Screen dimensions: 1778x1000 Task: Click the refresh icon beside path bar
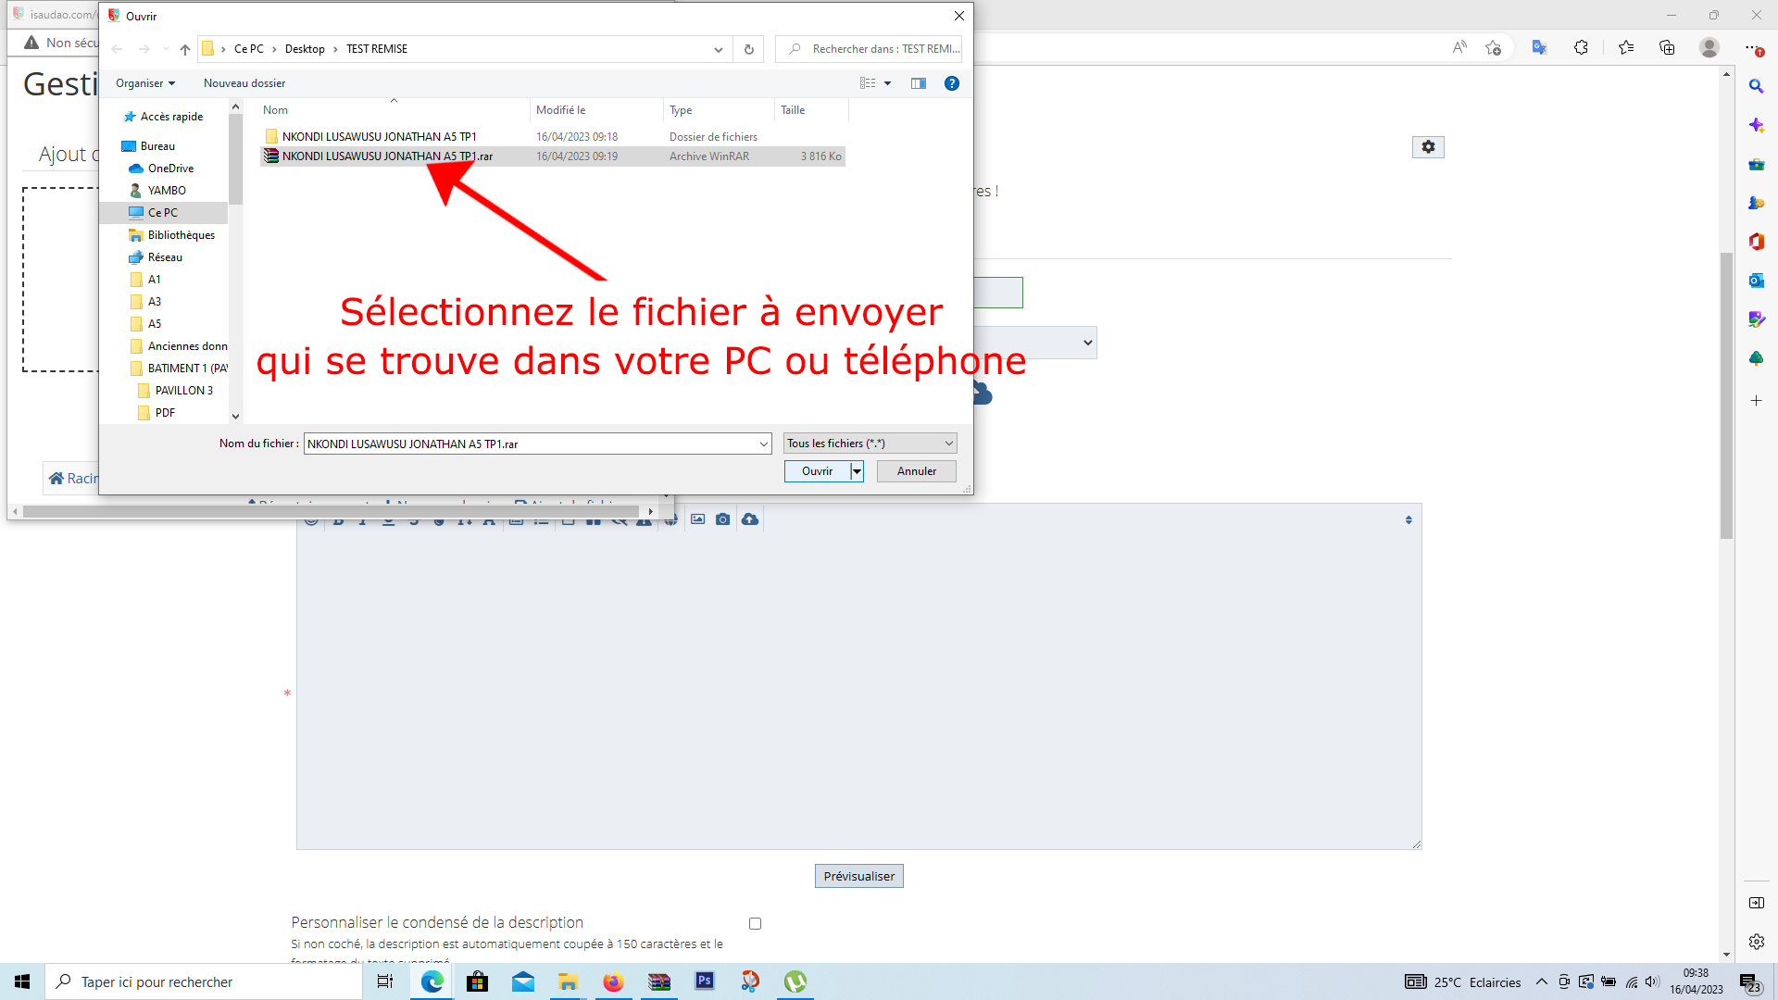click(x=748, y=49)
